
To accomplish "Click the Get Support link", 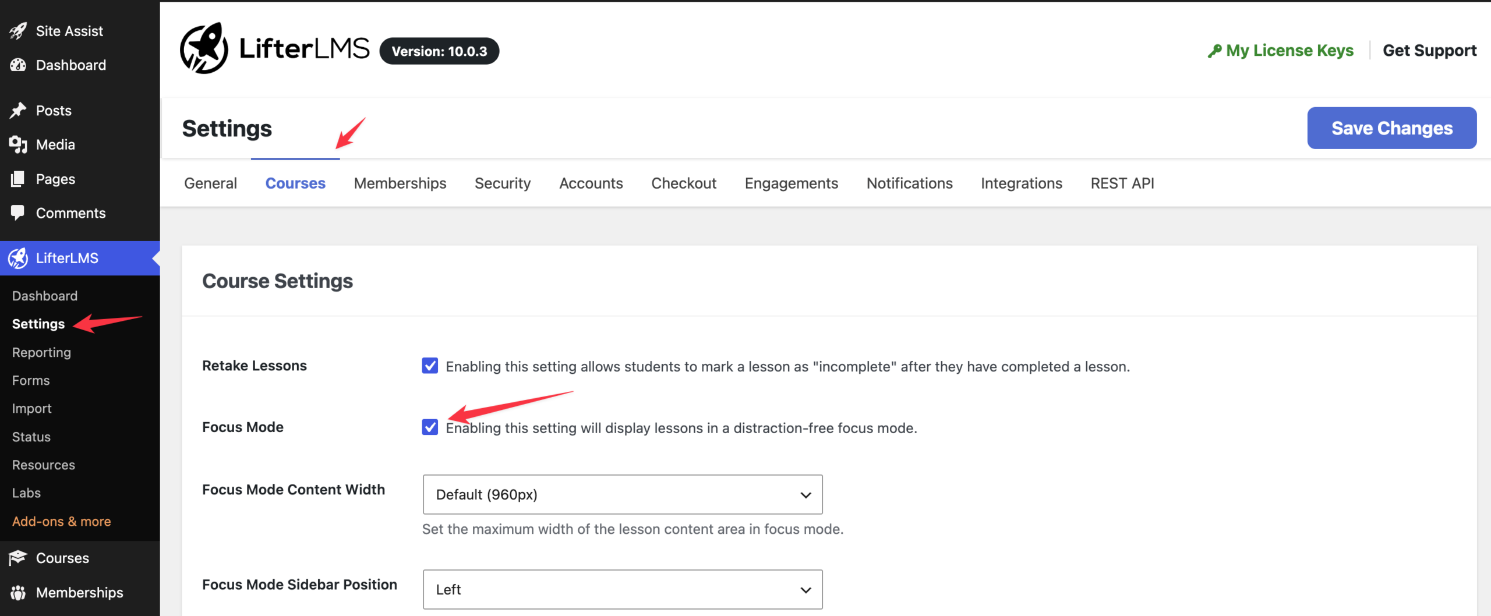I will coord(1429,51).
